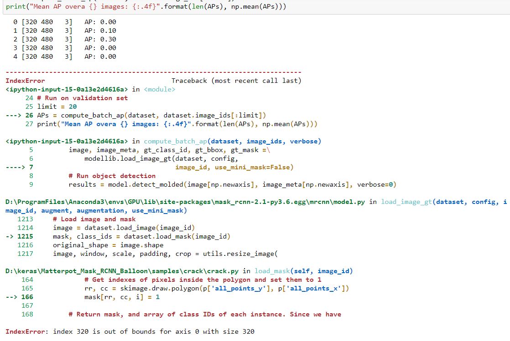Click output row '4 [320 480 3] AP: 0.00'

tap(64, 56)
